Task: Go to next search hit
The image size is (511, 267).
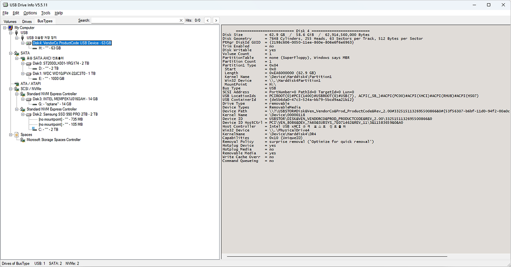Action: pos(216,20)
